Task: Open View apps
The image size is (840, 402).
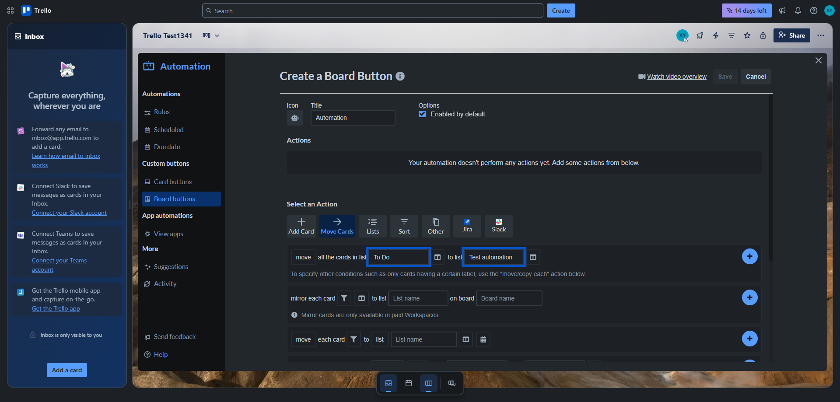Action: pyautogui.click(x=182, y=234)
